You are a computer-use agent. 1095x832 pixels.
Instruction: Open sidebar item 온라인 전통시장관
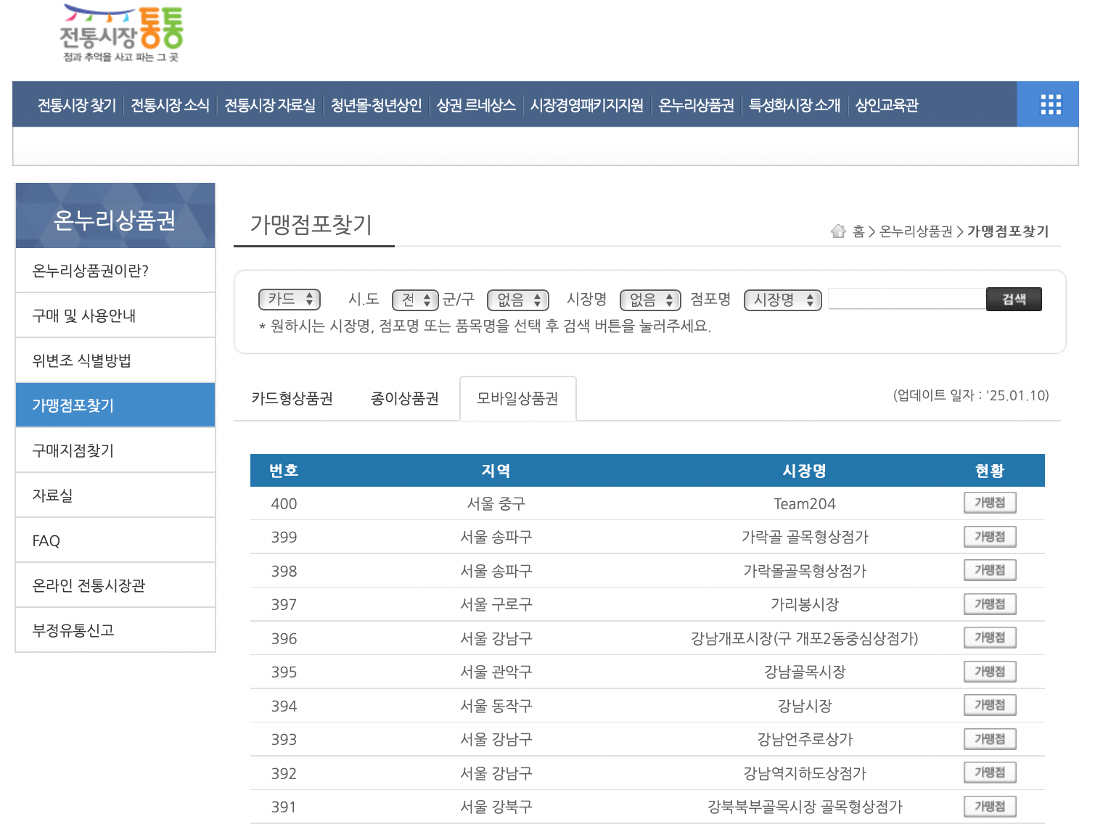pyautogui.click(x=115, y=585)
